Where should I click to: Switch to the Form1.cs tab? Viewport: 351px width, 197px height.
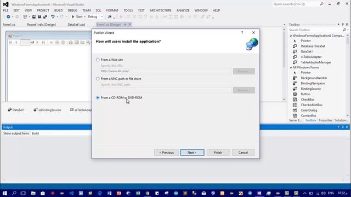[x=9, y=25]
